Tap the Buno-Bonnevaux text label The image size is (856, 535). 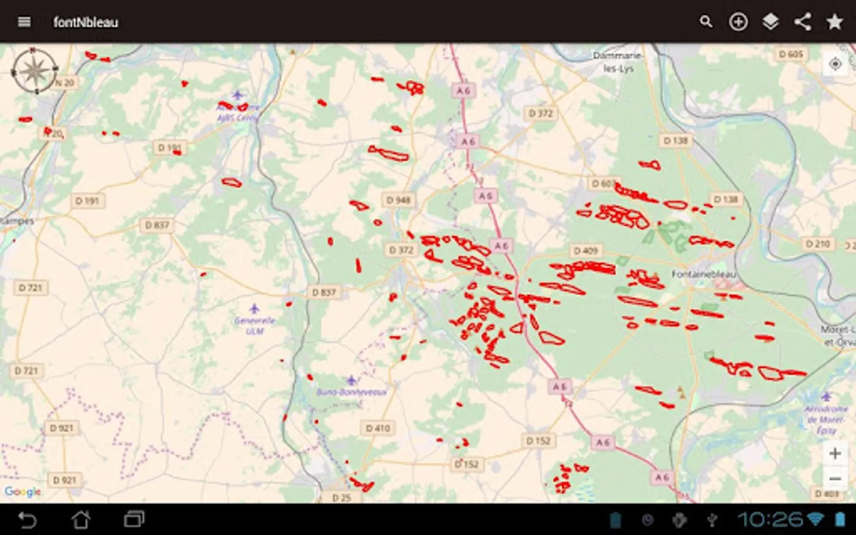(351, 392)
